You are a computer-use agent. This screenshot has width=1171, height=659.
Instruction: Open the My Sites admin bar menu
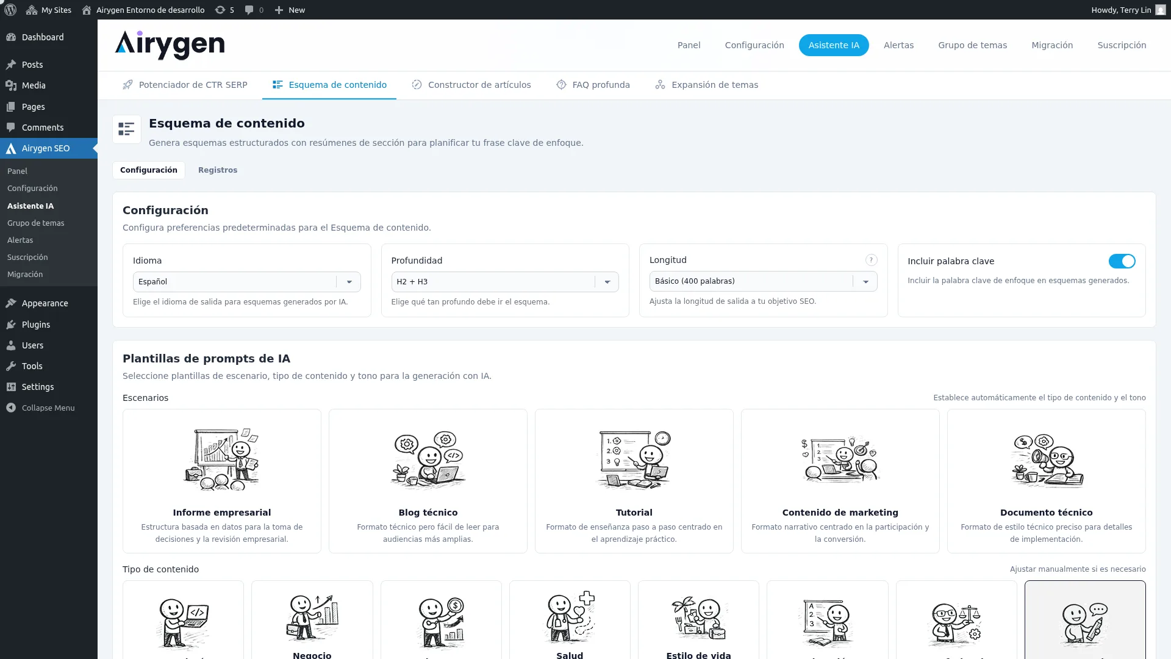(49, 10)
